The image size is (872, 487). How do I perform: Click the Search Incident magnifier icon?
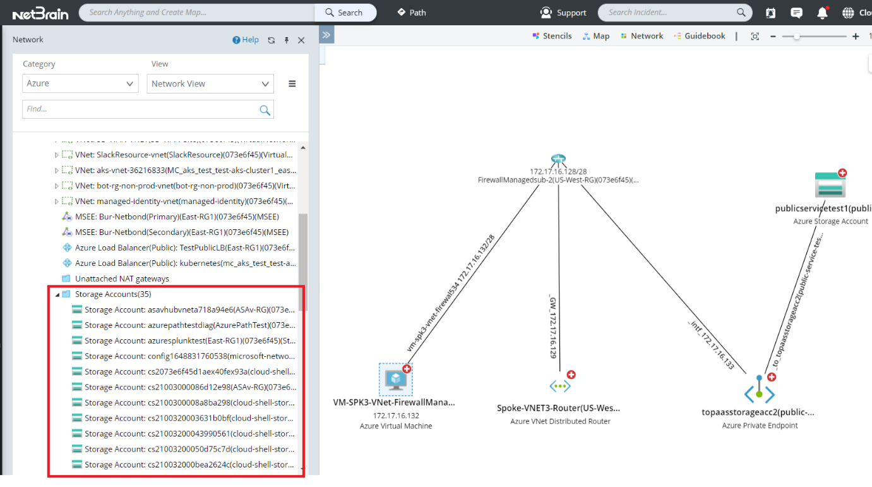pos(741,13)
